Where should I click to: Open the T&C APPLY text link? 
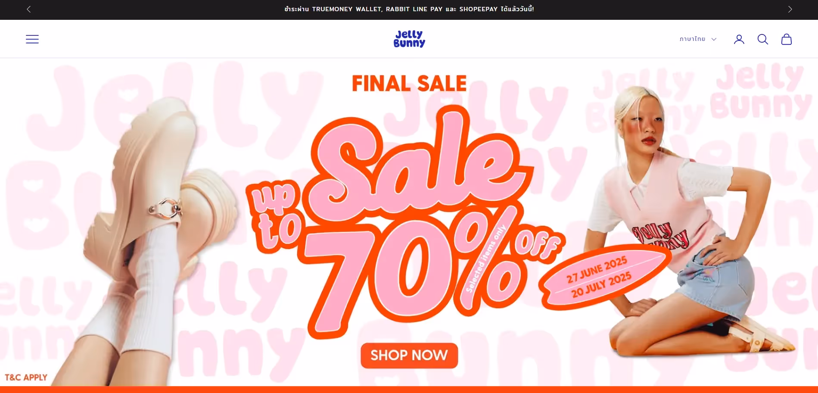[x=26, y=377]
